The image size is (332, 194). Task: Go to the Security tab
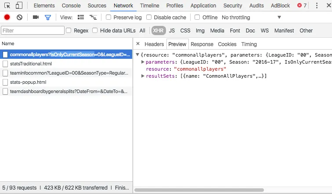tap(233, 6)
